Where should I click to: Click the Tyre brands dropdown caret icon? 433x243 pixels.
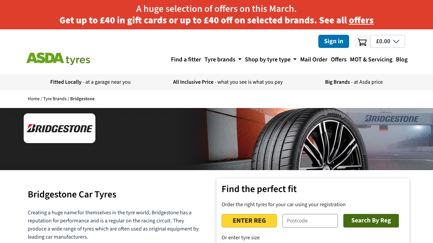[x=240, y=59]
